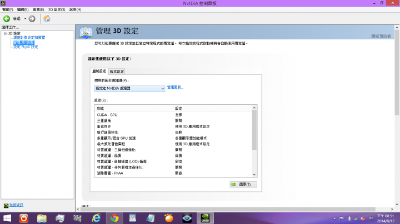Screen dimensions: 400x224
Task: Open File Explorer from the taskbar
Action: coord(42,218)
